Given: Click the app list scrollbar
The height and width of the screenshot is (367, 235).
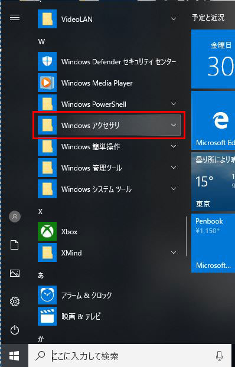Looking at the screenshot, I should point(187,236).
